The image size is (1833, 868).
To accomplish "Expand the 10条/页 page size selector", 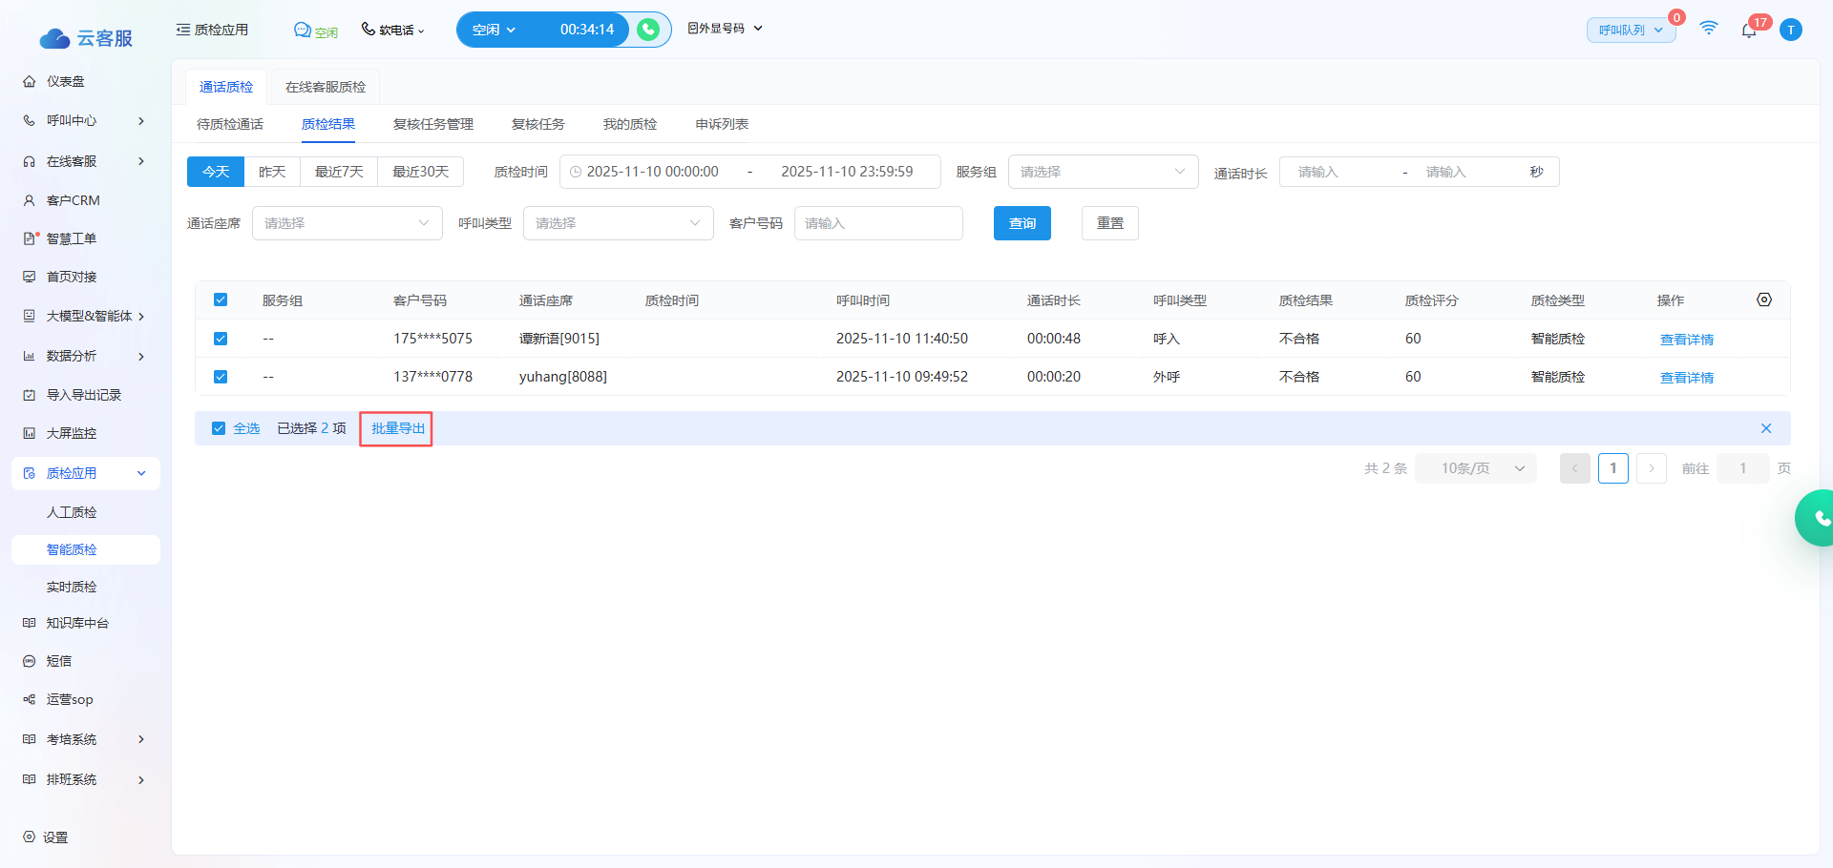I will [x=1475, y=468].
